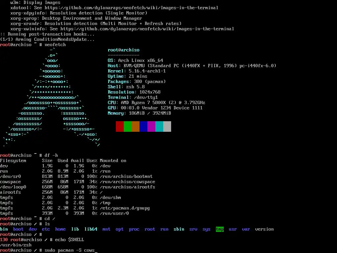Click the /usr/bin/zsh output line
Viewport: 337px width, 253px height.
(x=16, y=245)
